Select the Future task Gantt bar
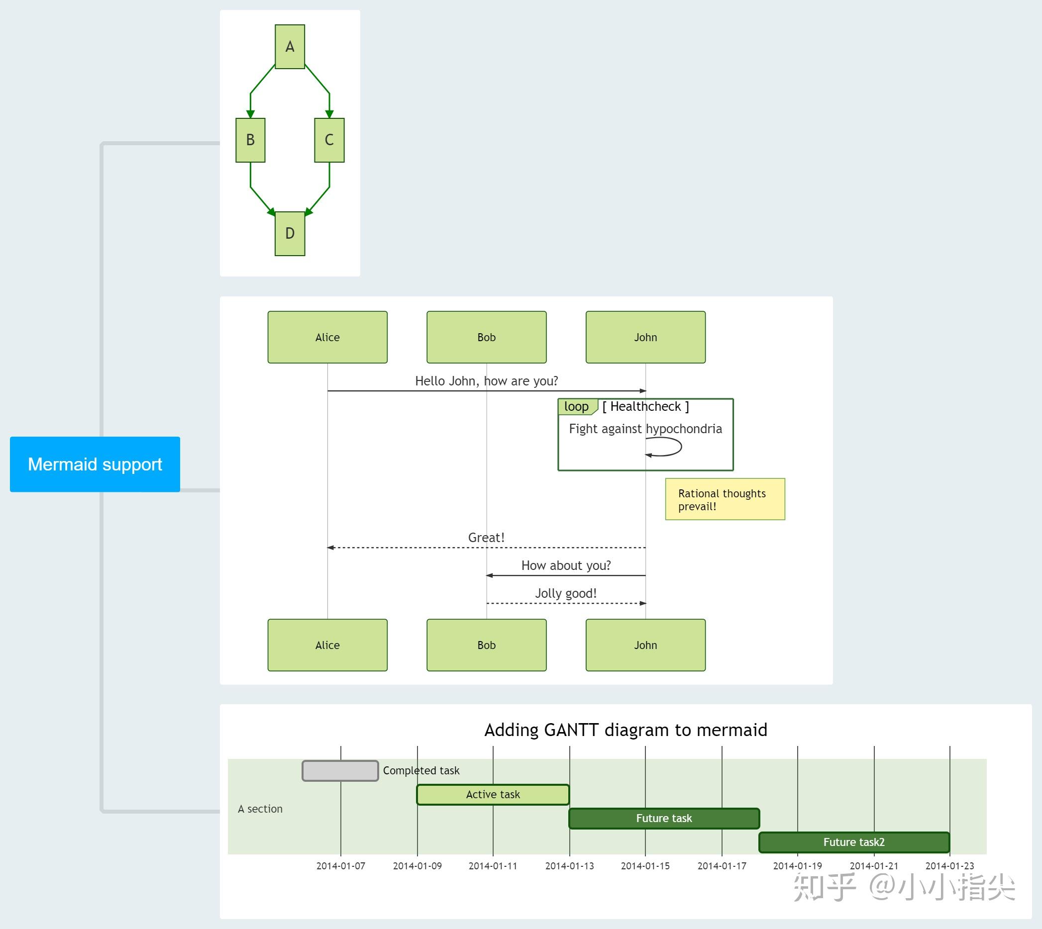Screen dimensions: 1042x929 click(x=663, y=818)
